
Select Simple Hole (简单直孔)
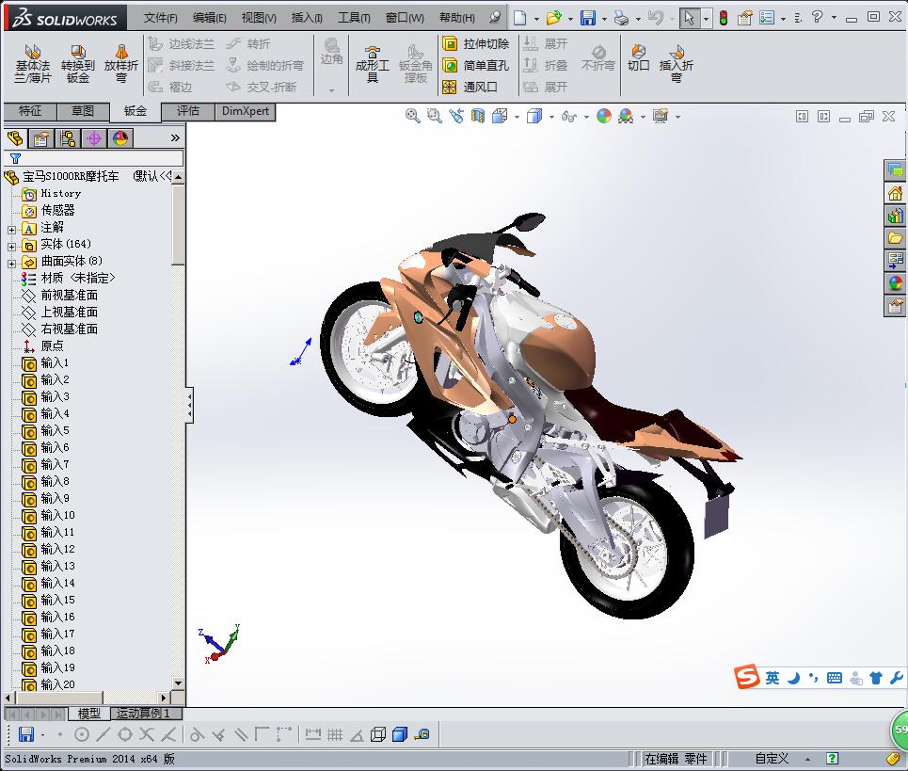click(475, 66)
